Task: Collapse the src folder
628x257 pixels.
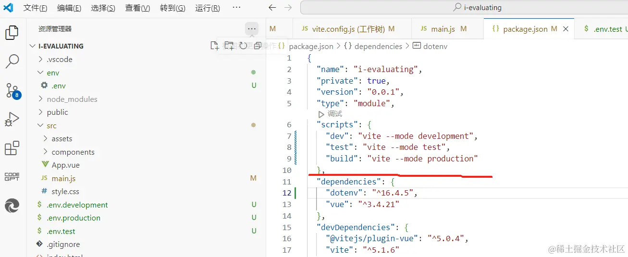Action: click(40, 125)
